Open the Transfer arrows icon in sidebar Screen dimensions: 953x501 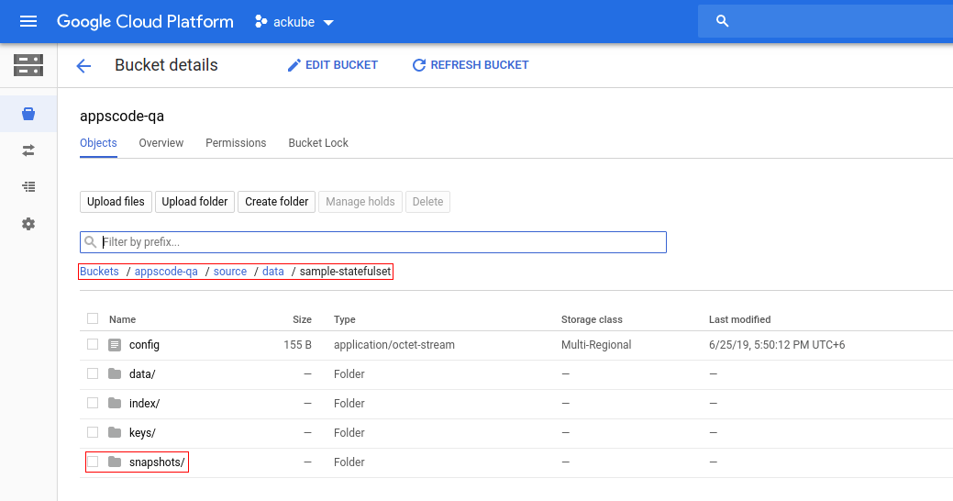pyautogui.click(x=28, y=150)
